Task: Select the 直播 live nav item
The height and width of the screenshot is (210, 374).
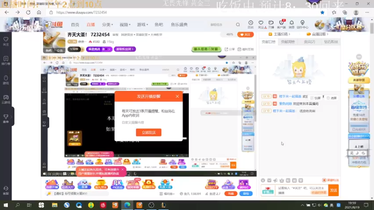Action: point(91,25)
